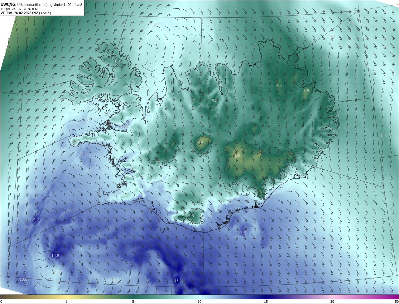The height and width of the screenshot is (304, 399).
Task: Click the 9.8 value label
Action: [332, 37]
